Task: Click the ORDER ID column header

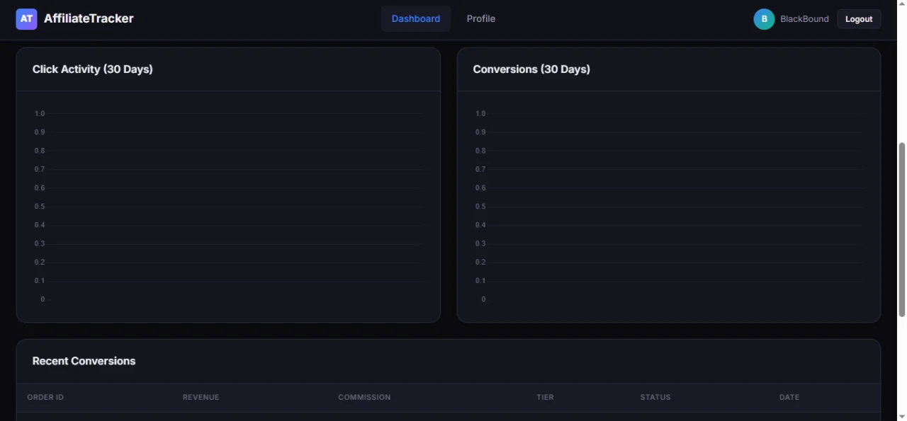Action: [45, 398]
